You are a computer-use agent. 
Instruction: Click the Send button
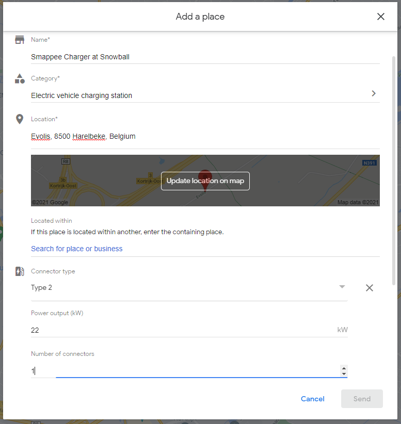(x=362, y=399)
